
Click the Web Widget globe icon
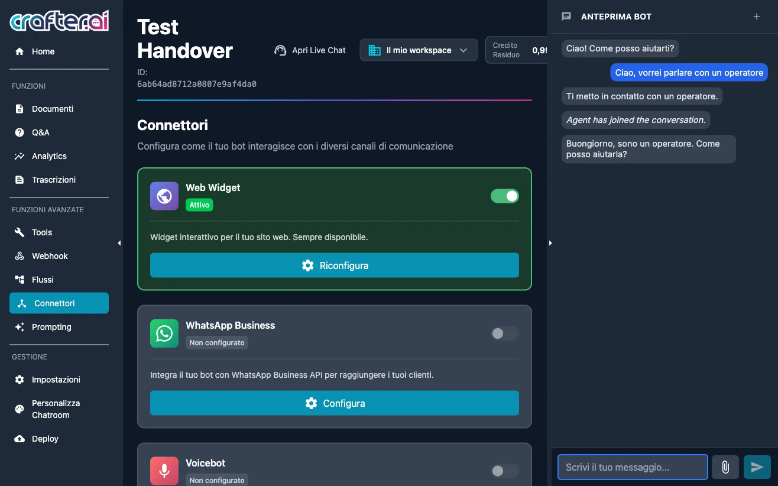(164, 196)
